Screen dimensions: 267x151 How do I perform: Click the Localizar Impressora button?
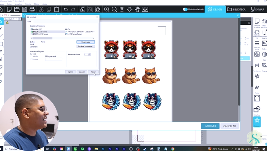pos(86,46)
